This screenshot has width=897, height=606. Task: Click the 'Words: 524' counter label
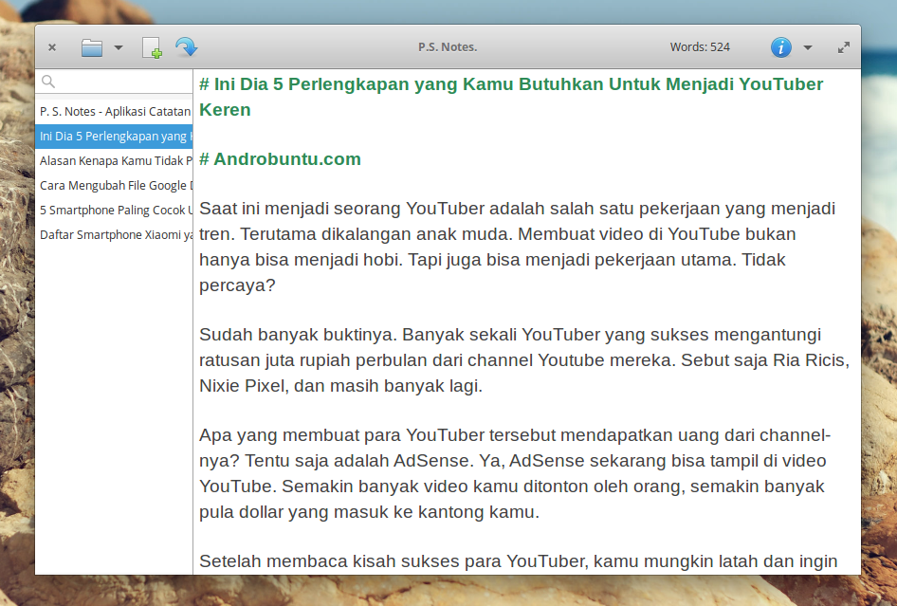point(700,46)
